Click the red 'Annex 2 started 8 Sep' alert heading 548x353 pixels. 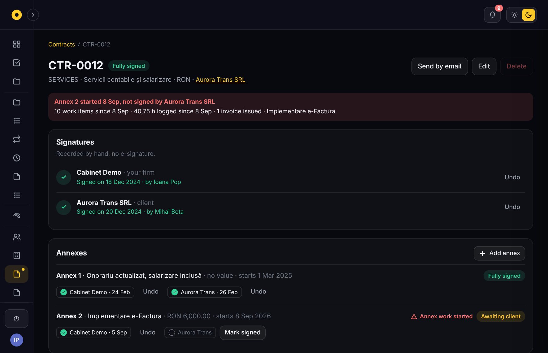coord(135,102)
